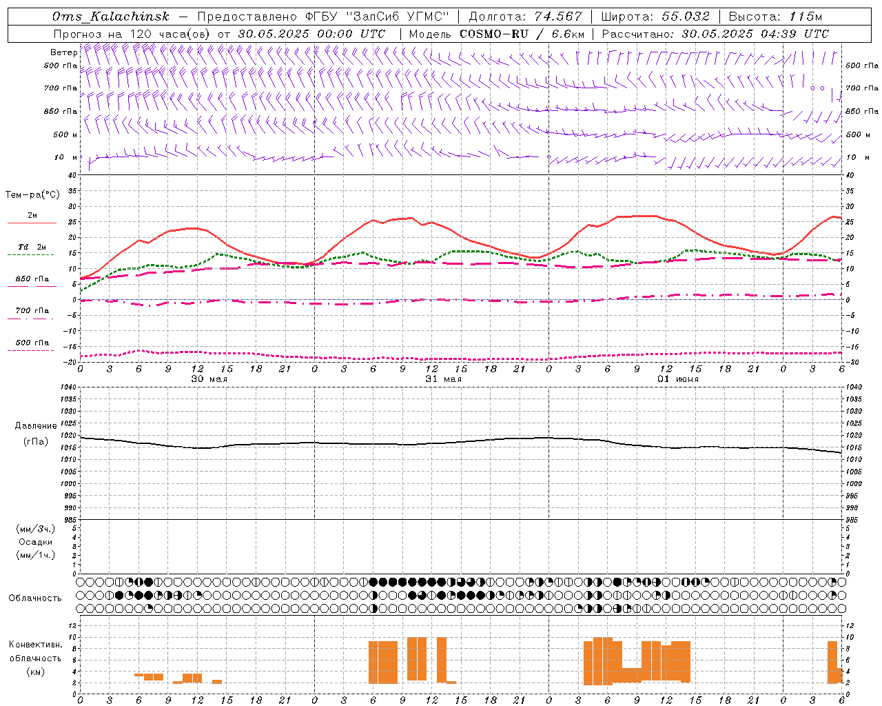Click the red 2м temperature legend line
The image size is (882, 706).
coord(32,223)
